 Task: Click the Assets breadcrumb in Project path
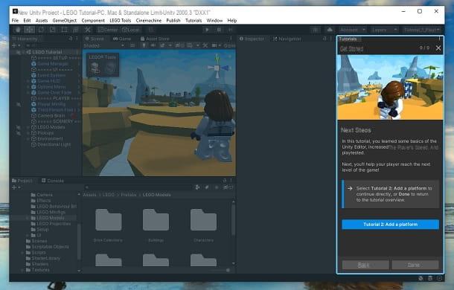pyautogui.click(x=89, y=195)
